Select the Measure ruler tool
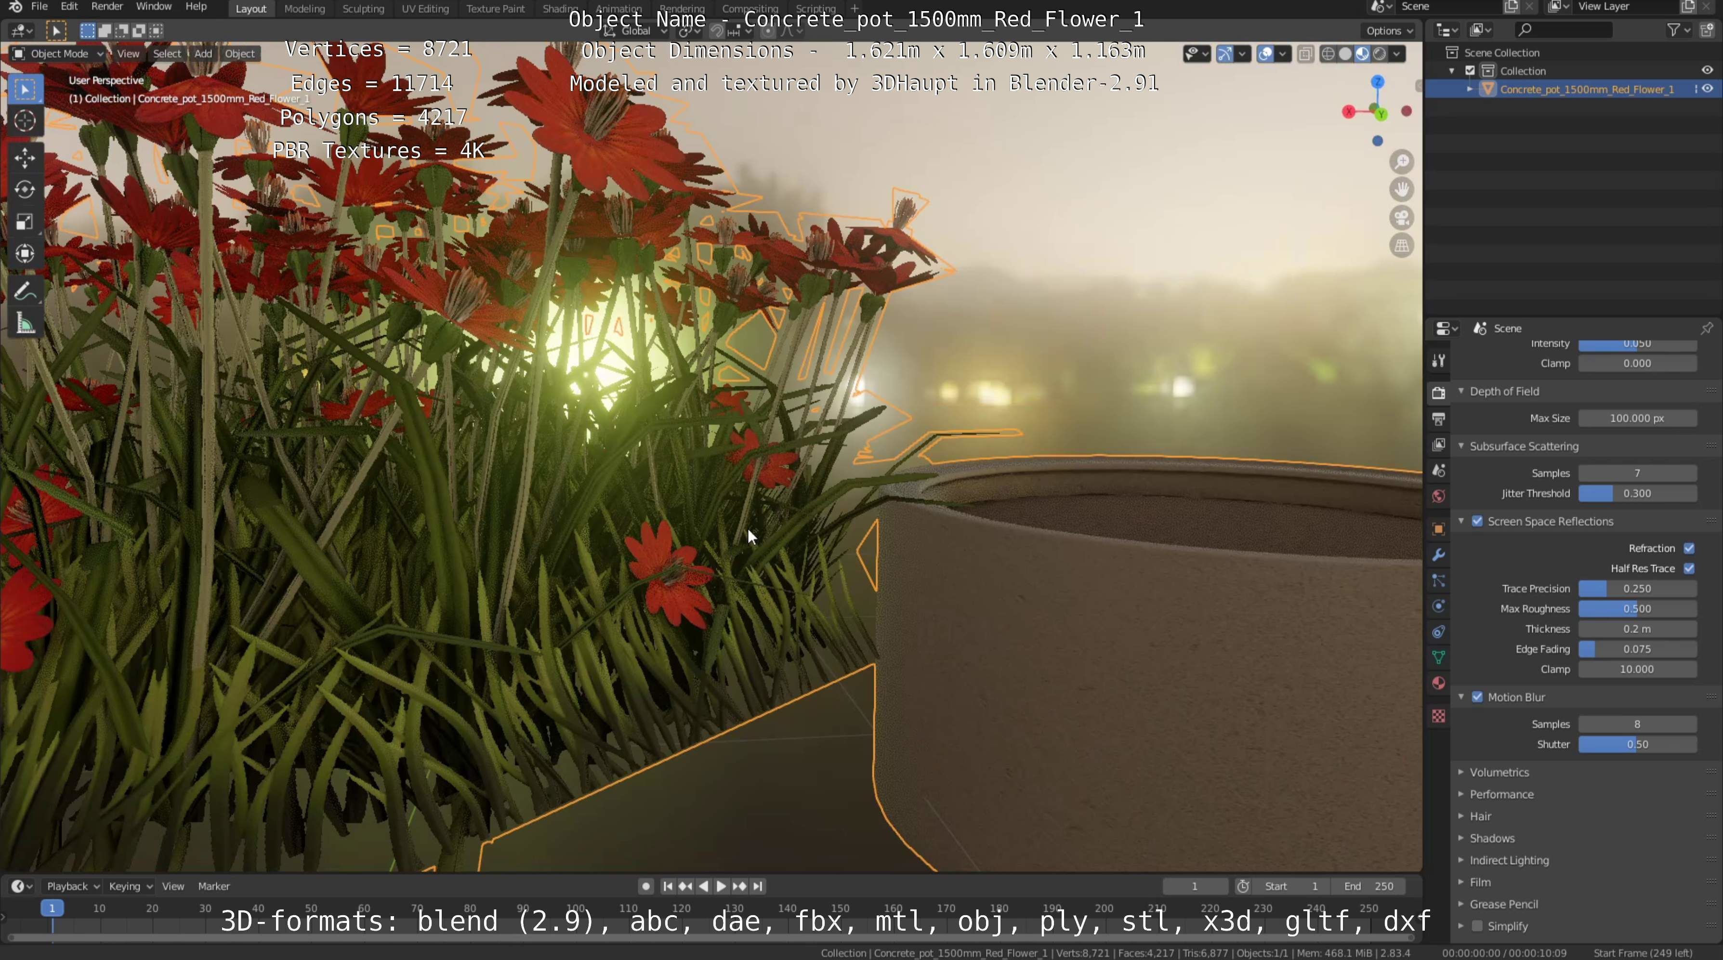This screenshot has width=1723, height=960. (25, 324)
